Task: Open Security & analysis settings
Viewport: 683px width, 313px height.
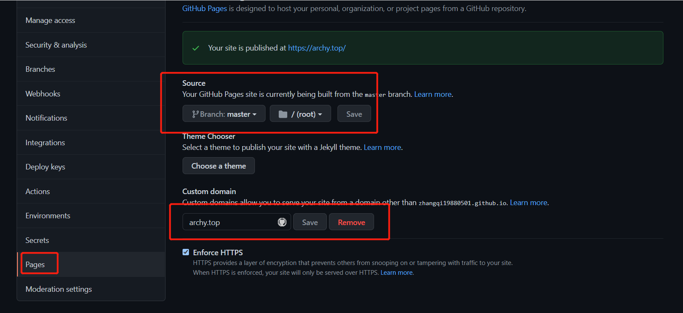Action: 91,45
